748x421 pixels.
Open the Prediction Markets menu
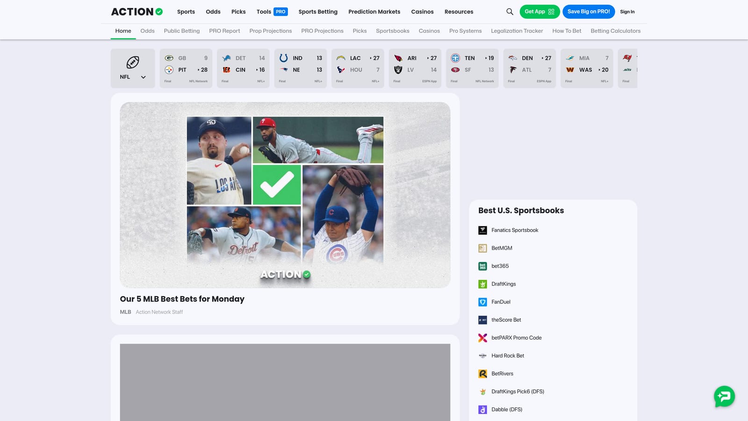tap(374, 12)
